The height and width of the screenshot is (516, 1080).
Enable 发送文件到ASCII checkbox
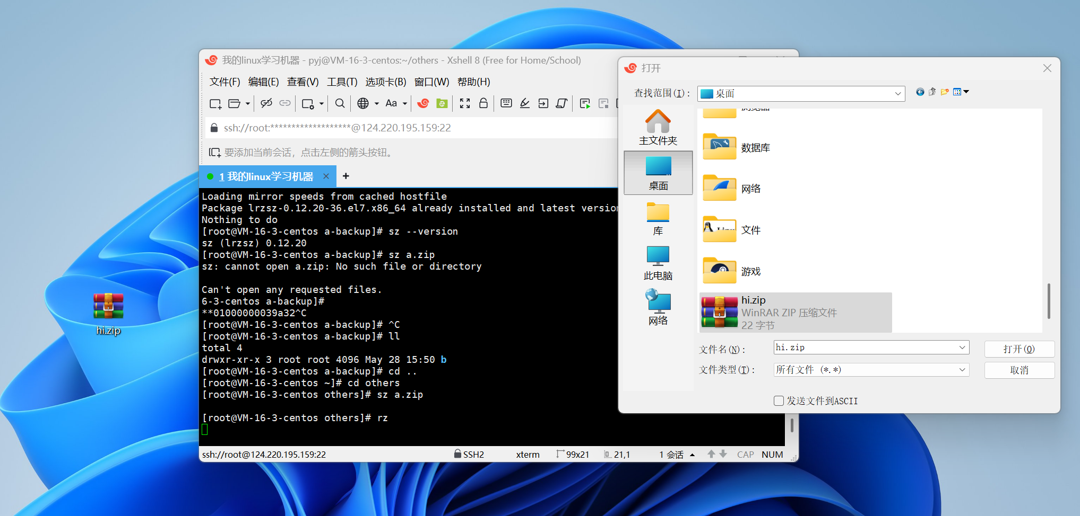coord(779,401)
